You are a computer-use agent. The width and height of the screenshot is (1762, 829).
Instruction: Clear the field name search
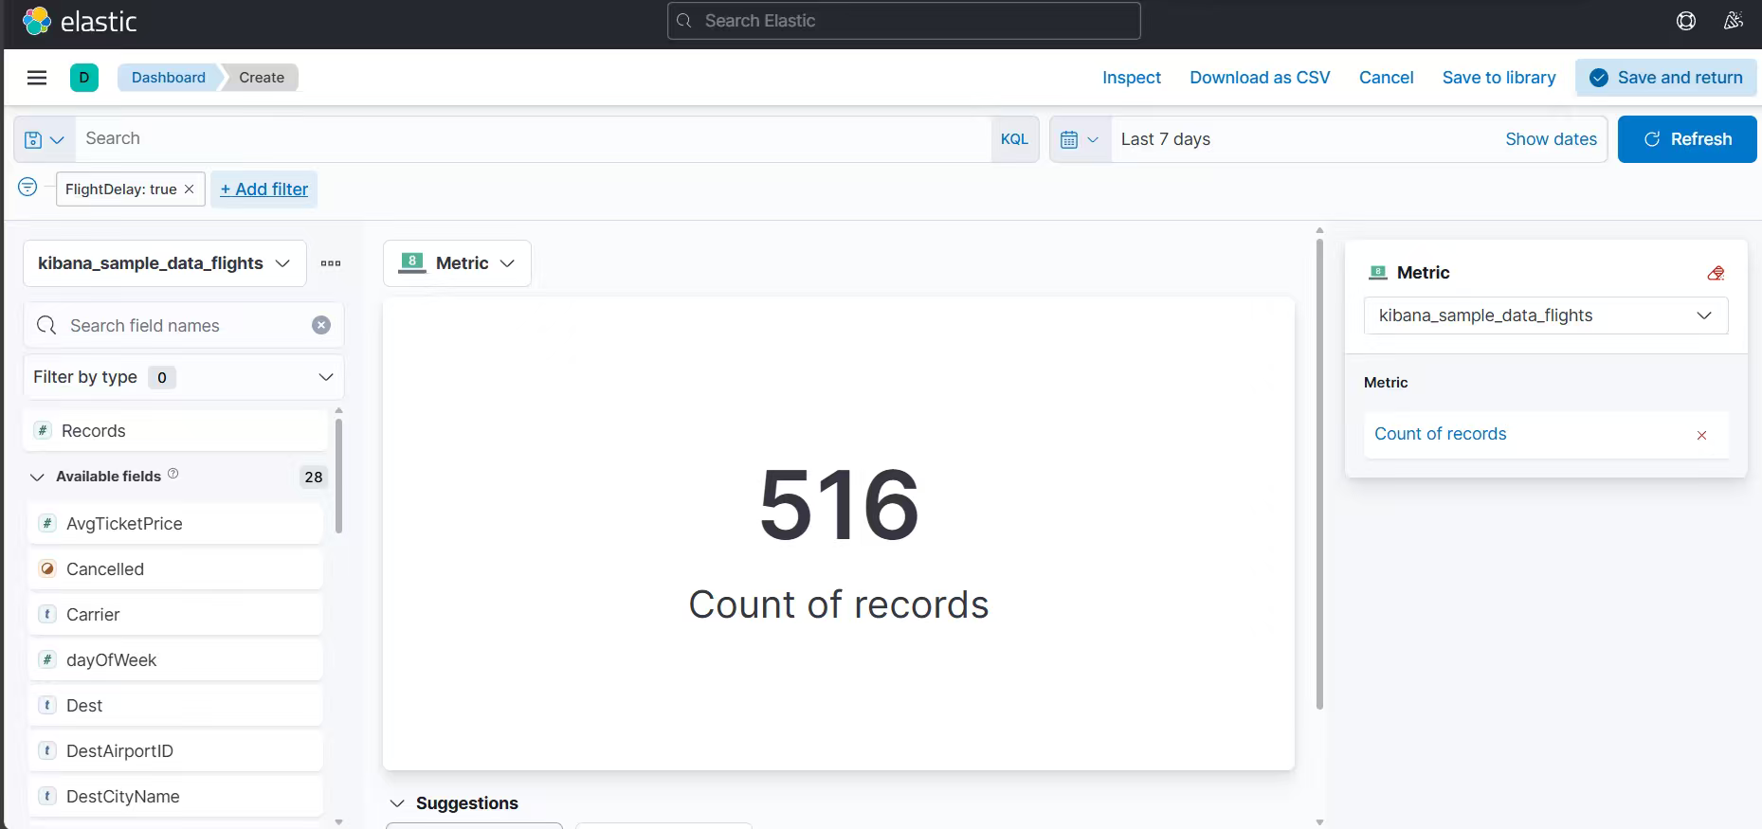321,325
